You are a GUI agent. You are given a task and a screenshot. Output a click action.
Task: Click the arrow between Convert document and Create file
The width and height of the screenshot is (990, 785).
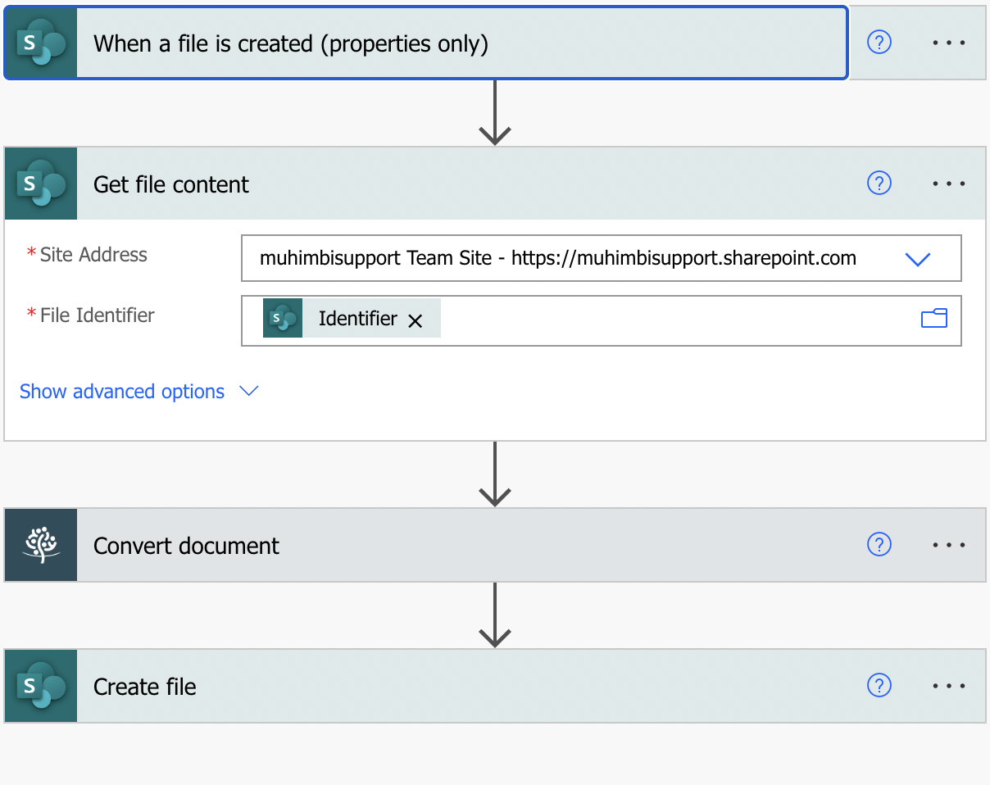pyautogui.click(x=495, y=615)
